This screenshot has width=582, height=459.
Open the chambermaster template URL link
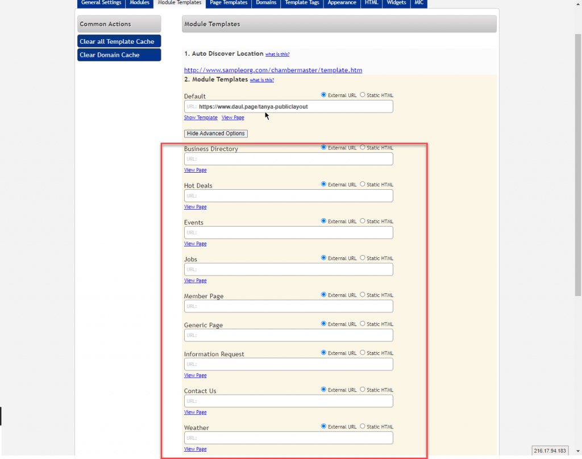pyautogui.click(x=273, y=69)
